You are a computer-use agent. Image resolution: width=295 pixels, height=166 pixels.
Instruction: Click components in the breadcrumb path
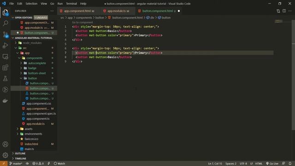[x=84, y=18]
